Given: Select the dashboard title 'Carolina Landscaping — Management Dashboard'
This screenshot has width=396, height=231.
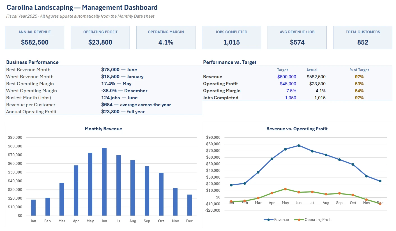Looking at the screenshot, I should [82, 8].
